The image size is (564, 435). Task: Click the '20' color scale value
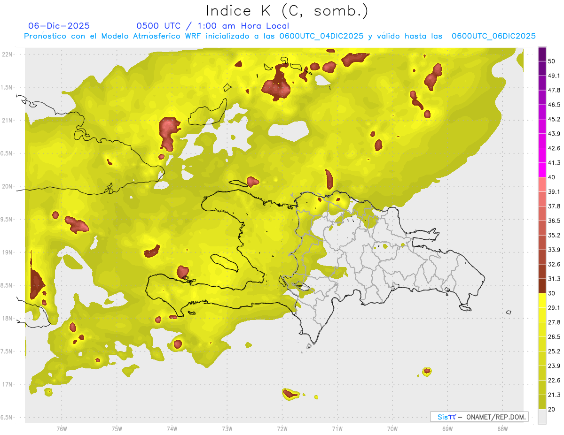click(x=552, y=409)
